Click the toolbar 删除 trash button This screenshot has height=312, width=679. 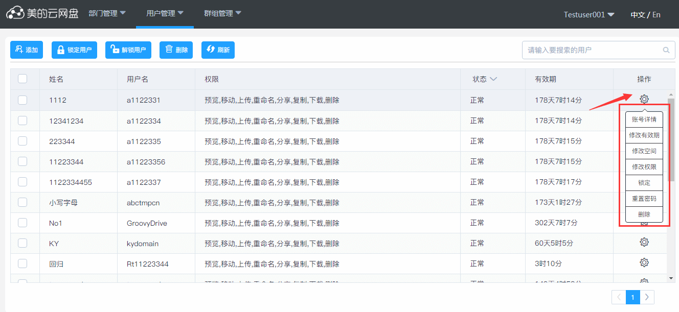coord(176,50)
